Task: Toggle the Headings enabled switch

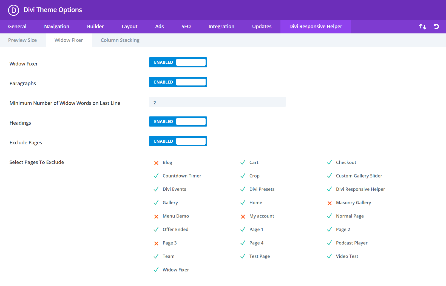Action: click(178, 122)
